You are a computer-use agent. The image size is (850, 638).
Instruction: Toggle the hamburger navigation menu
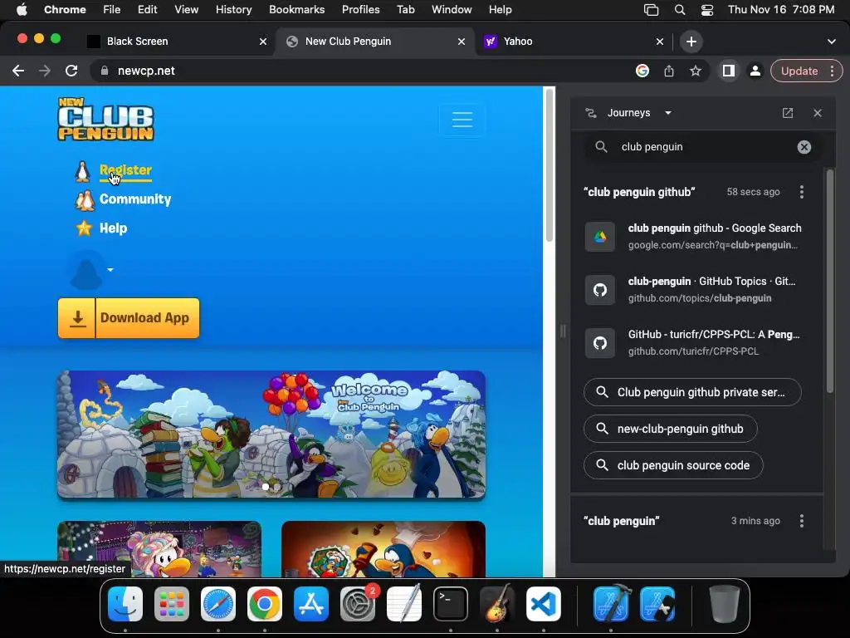462,120
